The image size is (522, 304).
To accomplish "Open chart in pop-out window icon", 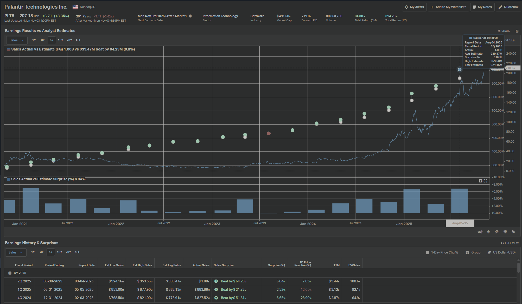I will (x=517, y=31).
